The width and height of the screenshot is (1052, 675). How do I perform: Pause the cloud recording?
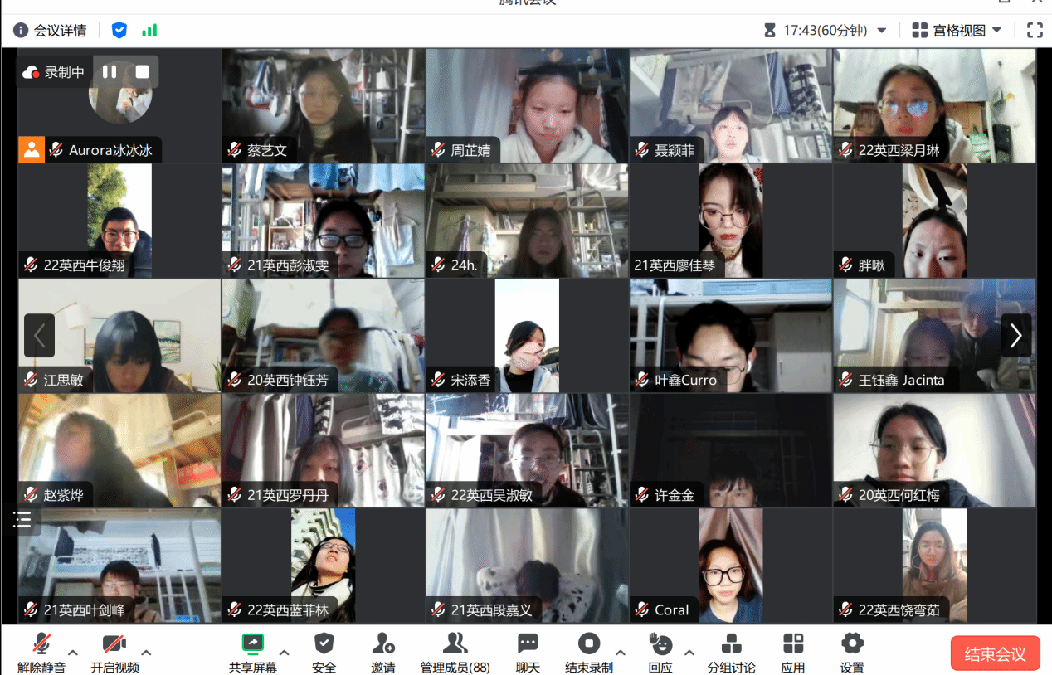(x=110, y=72)
